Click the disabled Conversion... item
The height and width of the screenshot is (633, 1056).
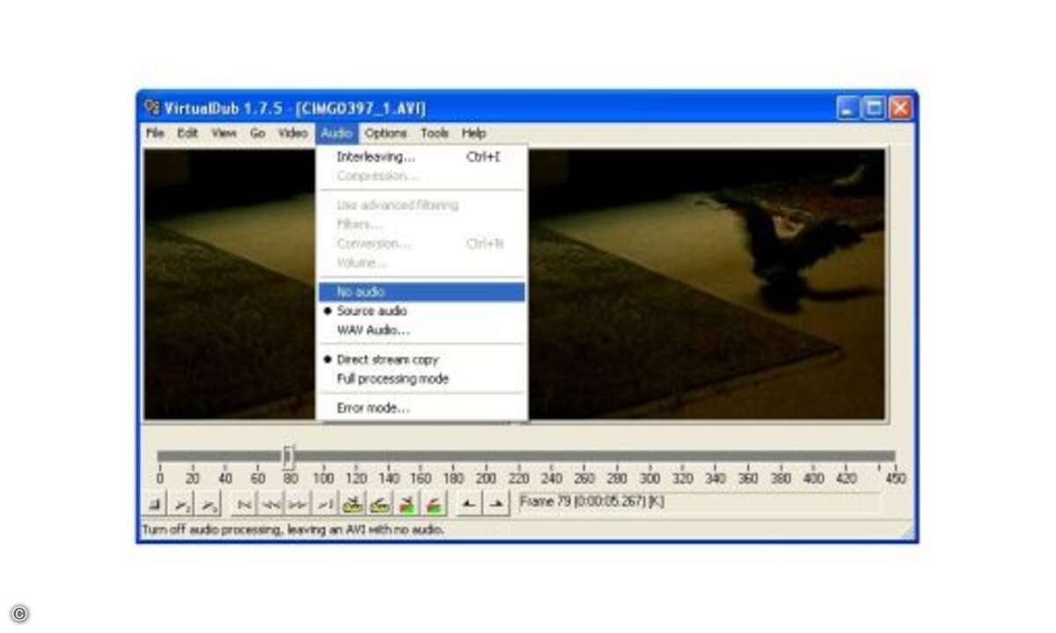tap(422, 244)
